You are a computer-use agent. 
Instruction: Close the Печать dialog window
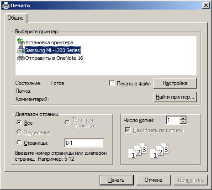click(206, 5)
